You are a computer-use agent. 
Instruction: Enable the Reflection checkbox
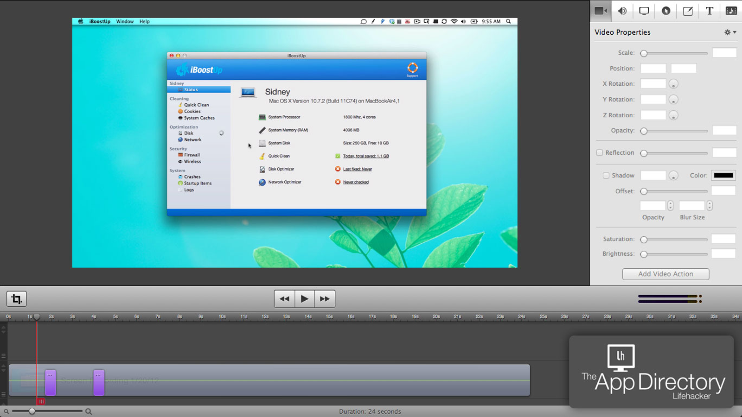point(600,152)
